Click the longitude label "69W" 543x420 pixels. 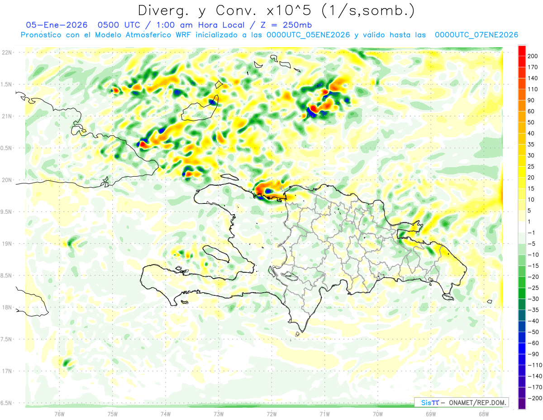tap(430, 413)
